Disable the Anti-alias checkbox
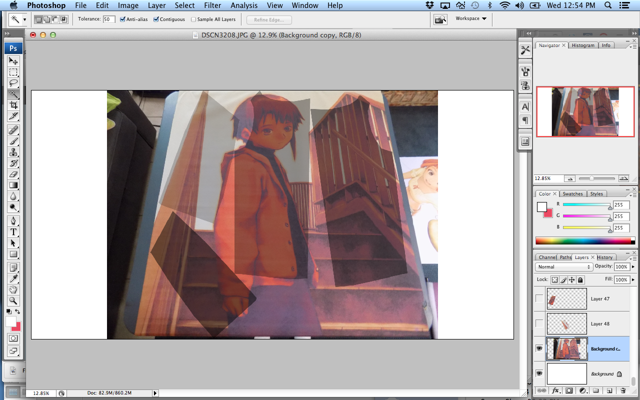Image resolution: width=640 pixels, height=400 pixels. pyautogui.click(x=122, y=19)
